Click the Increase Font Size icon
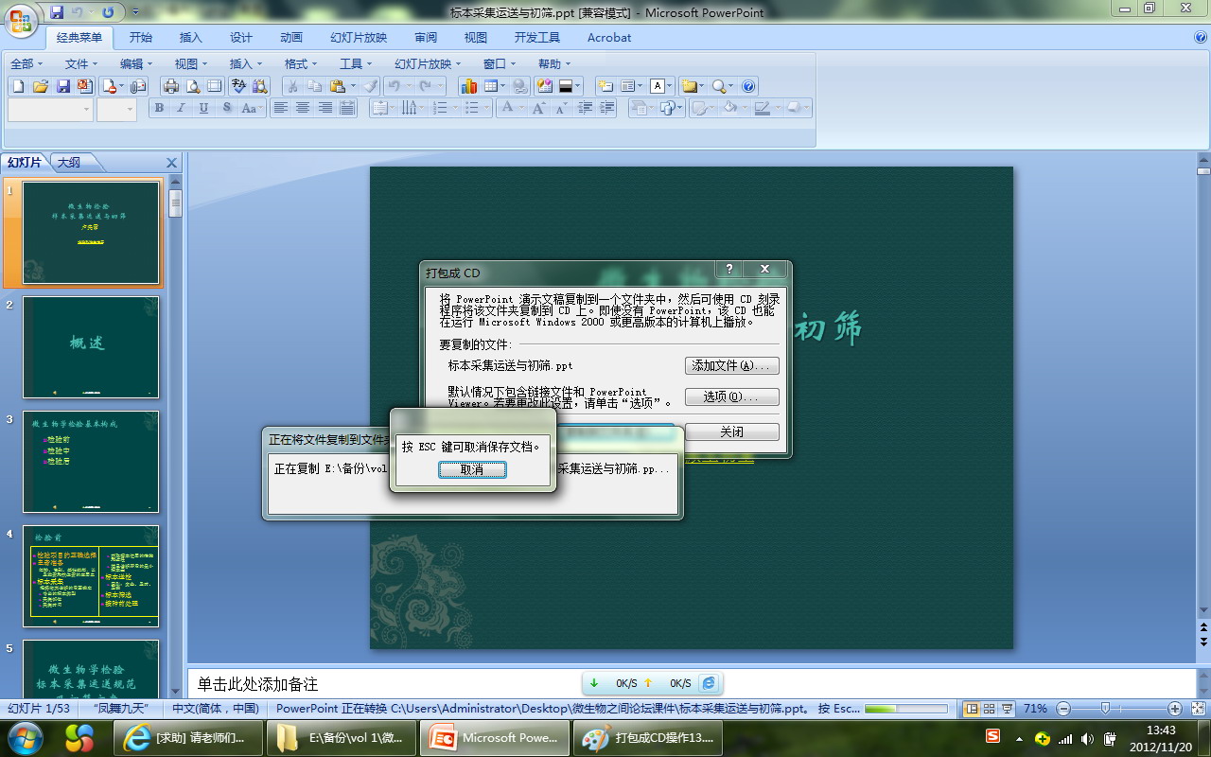 [538, 109]
